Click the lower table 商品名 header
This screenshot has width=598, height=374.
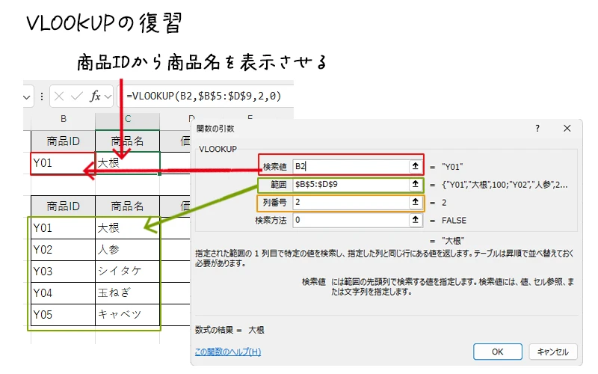click(127, 206)
